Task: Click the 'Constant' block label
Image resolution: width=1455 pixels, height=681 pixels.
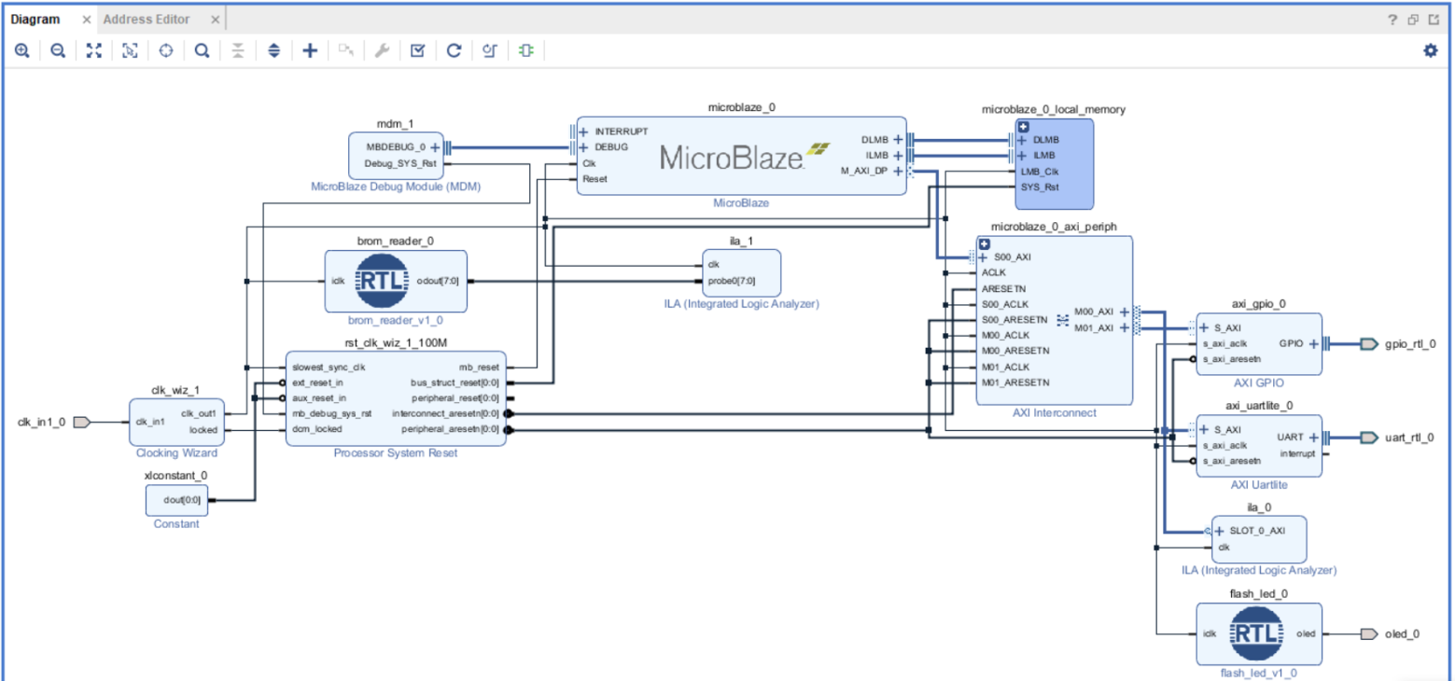Action: coord(176,523)
